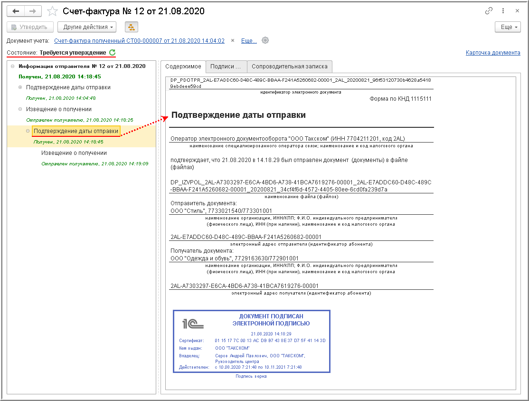Click the Форма по КНД 1115111 text

coord(400,99)
